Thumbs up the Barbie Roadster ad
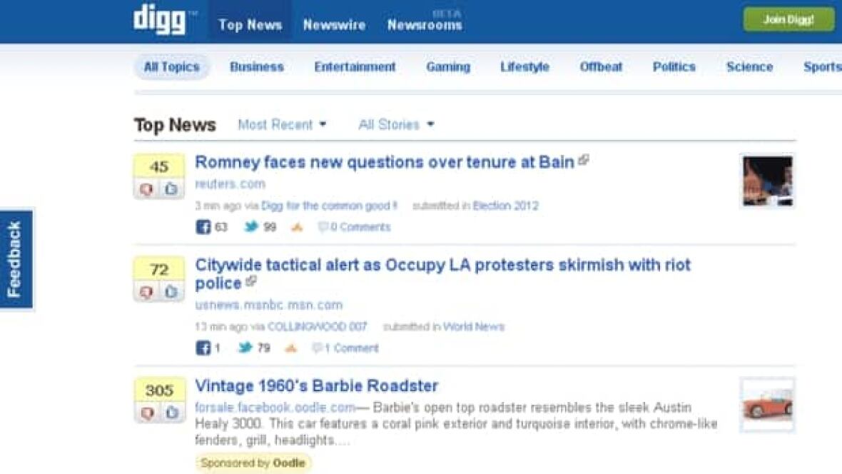The height and width of the screenshot is (474, 842). (x=171, y=413)
